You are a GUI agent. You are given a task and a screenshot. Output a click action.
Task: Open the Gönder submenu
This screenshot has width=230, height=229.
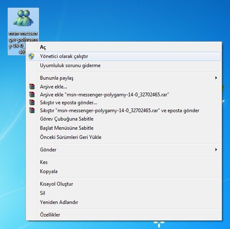click(x=124, y=150)
